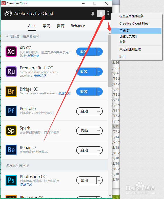Click the scrollbar up arrow

pyautogui.click(x=110, y=33)
